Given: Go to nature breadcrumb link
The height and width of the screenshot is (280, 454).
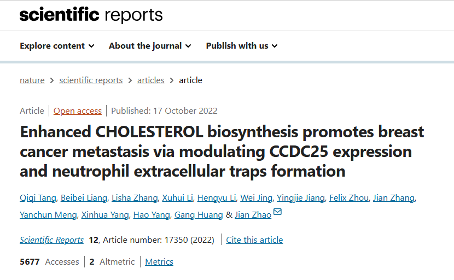Looking at the screenshot, I should [x=32, y=80].
